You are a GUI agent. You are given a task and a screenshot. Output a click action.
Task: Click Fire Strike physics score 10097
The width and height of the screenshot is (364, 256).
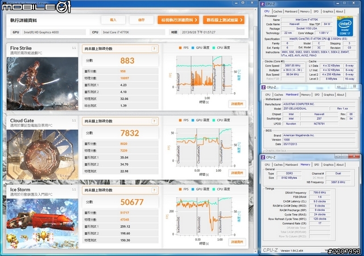(125, 78)
